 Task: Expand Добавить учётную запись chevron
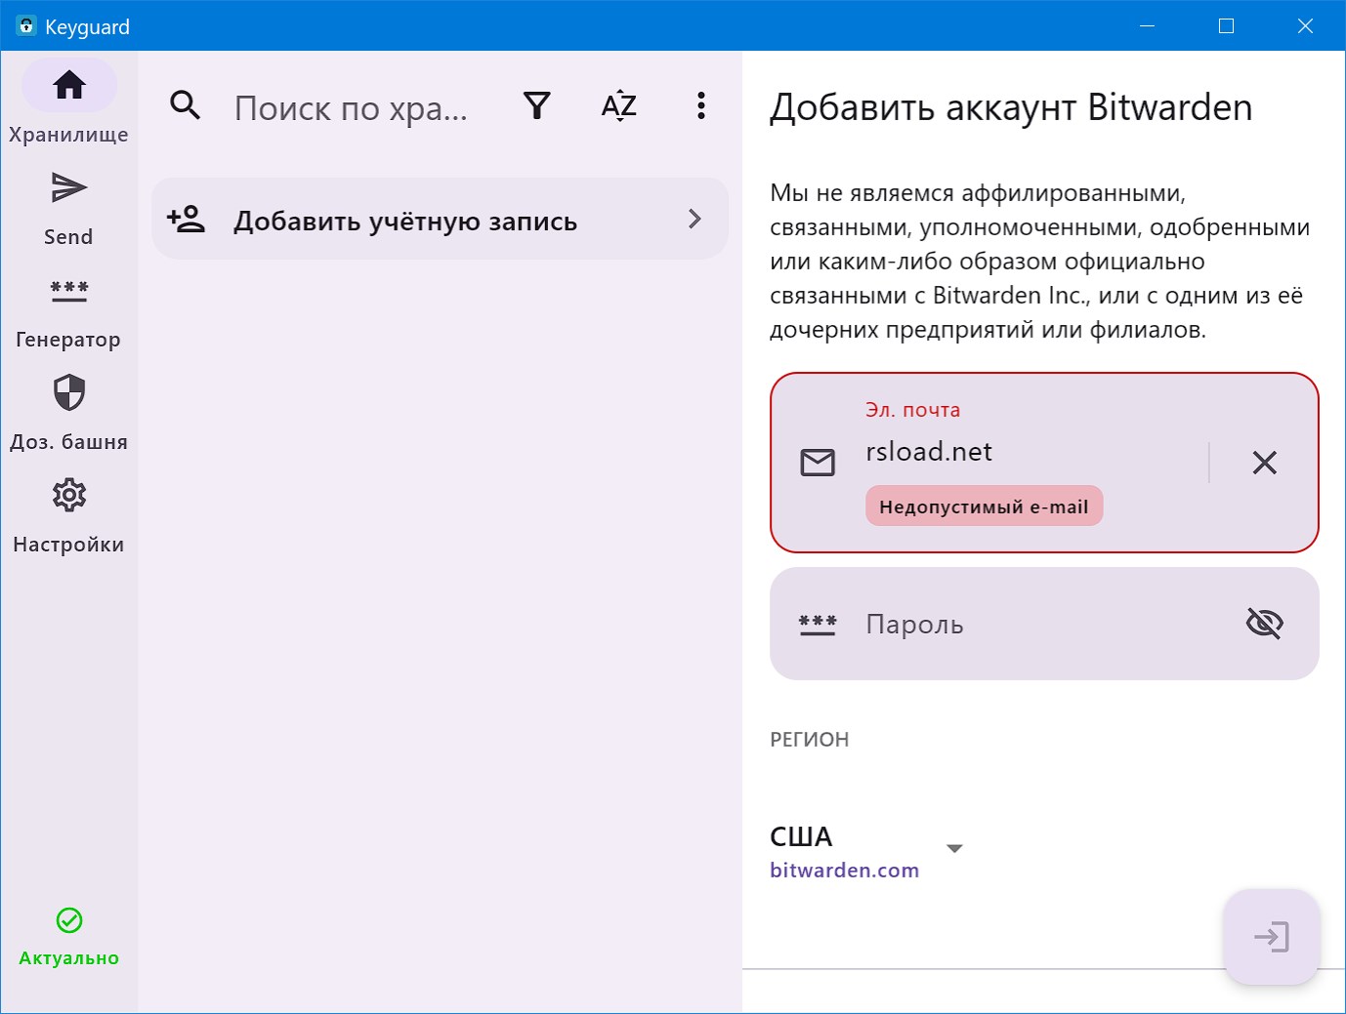point(694,219)
